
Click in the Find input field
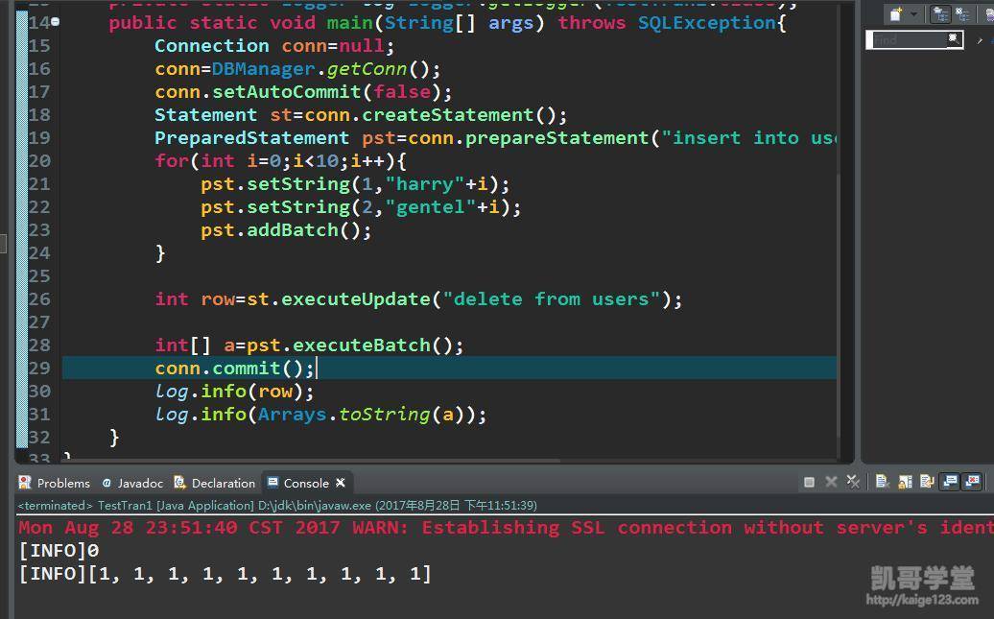(x=907, y=40)
